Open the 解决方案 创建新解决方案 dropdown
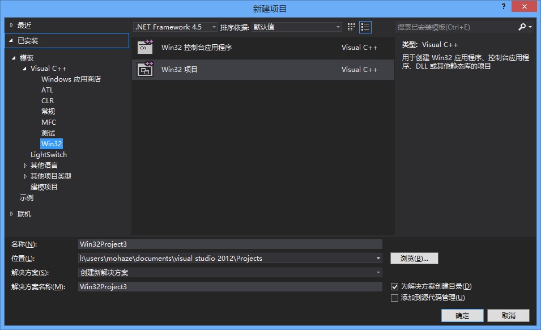 tap(230, 272)
